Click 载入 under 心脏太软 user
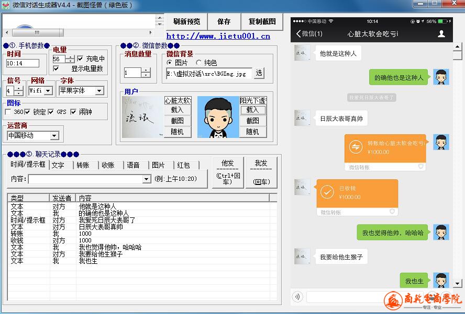 (178, 110)
